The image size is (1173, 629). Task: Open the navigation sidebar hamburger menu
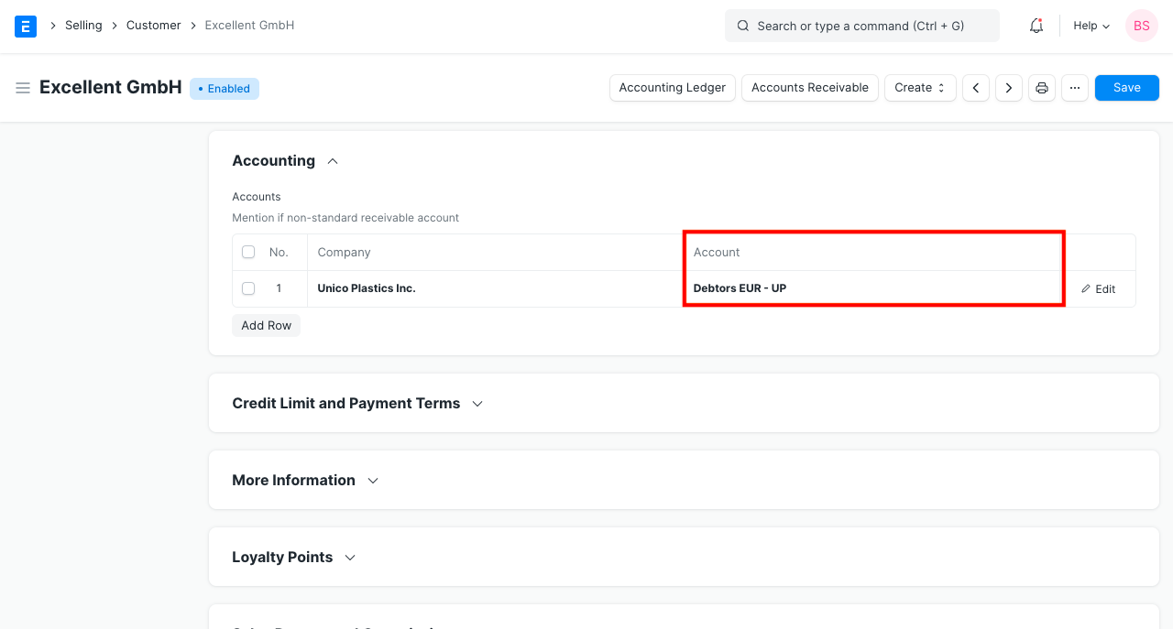23,87
